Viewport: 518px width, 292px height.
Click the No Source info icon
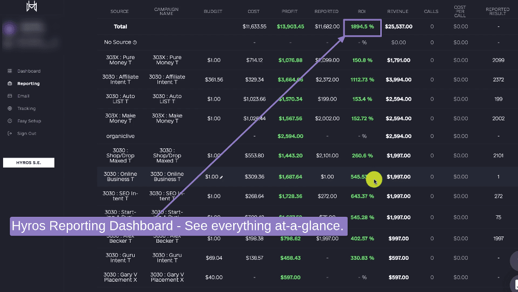tap(135, 43)
